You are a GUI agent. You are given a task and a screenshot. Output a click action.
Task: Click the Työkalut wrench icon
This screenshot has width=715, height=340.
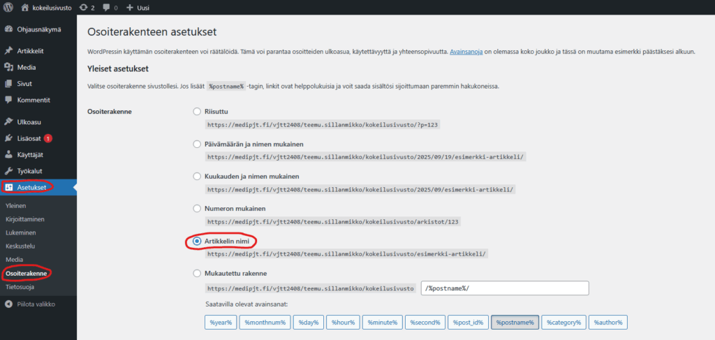(8, 171)
